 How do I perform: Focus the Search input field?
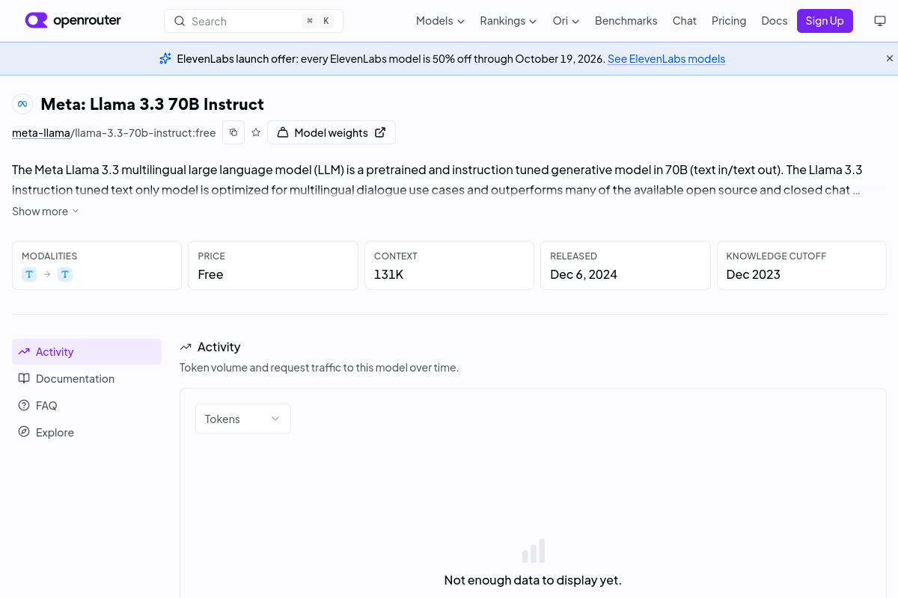click(x=254, y=21)
